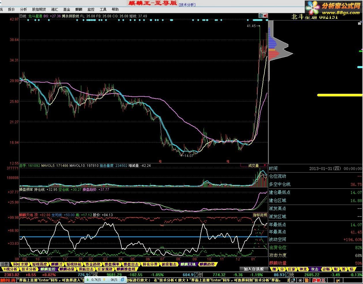The width and height of the screenshot is (363, 284).
Task: Switch to the K线分析 tab
Action: 10,269
